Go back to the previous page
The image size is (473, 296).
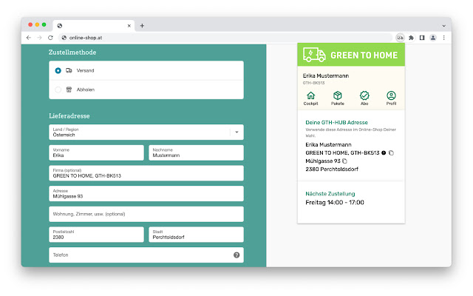coord(29,38)
